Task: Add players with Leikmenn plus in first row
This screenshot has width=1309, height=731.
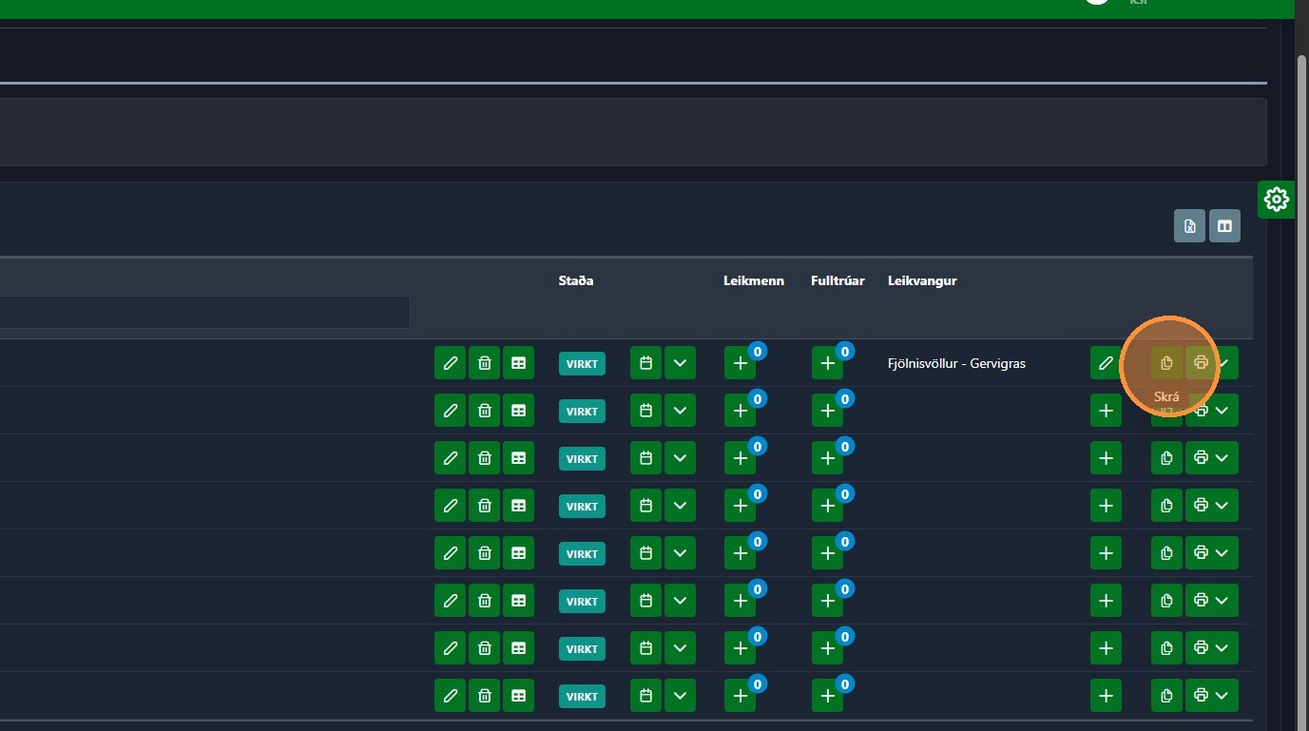Action: 740,363
